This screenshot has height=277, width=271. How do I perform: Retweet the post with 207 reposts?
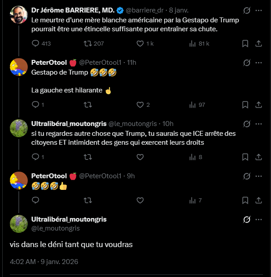coord(93,43)
